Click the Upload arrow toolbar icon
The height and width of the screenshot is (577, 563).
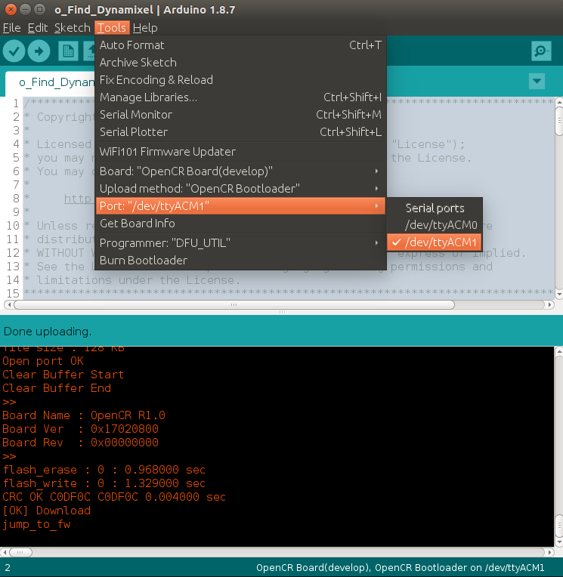(39, 51)
